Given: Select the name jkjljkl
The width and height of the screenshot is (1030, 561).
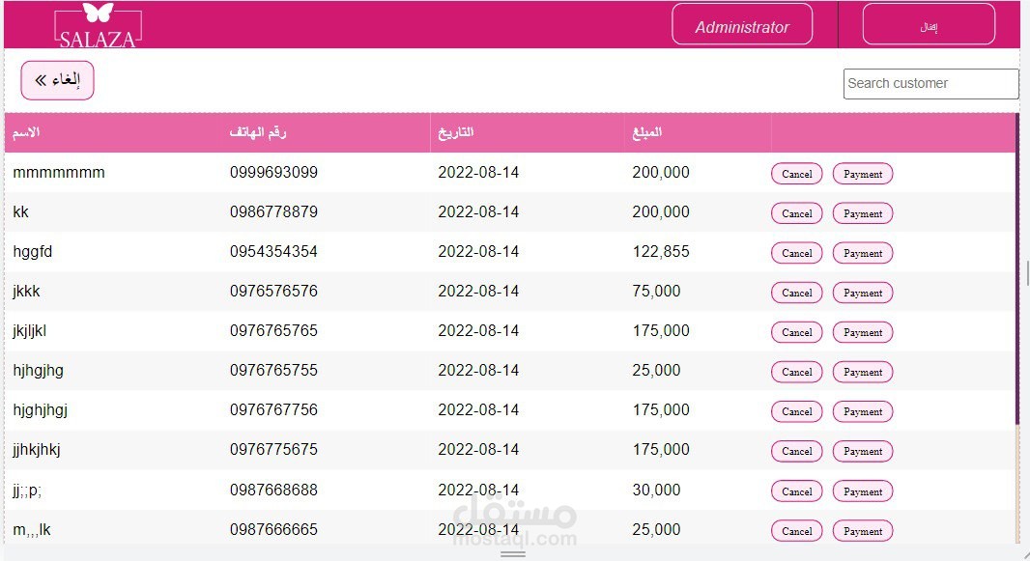Looking at the screenshot, I should coord(30,330).
